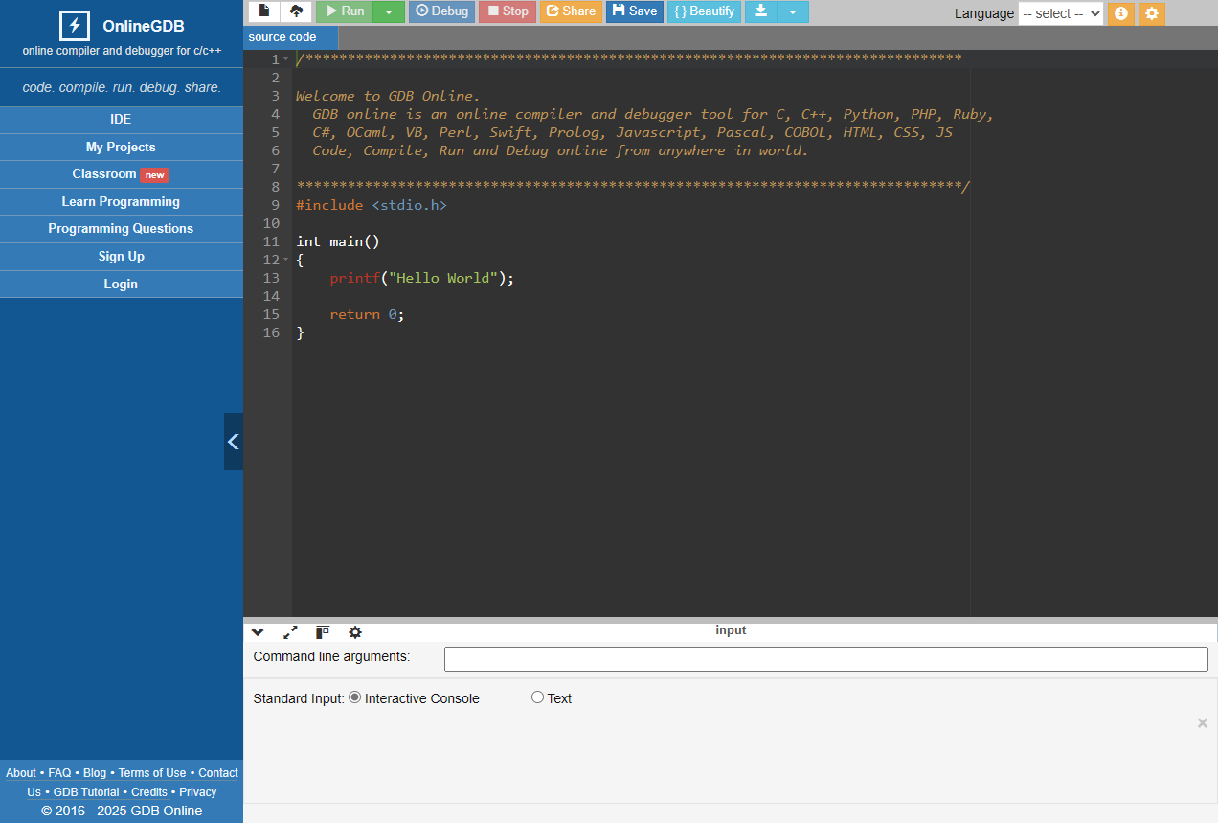
Task: Open IDE settings with the gear icon
Action: point(1152,13)
